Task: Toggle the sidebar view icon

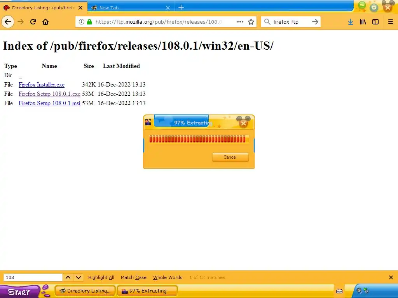Action: pos(375,22)
